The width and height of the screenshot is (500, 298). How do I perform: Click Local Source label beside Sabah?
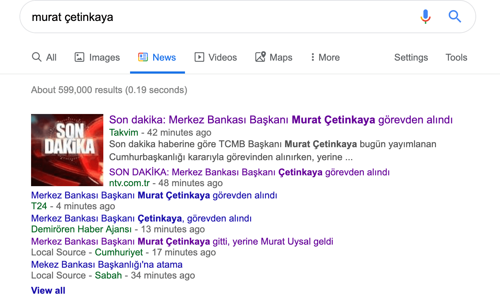59,276
